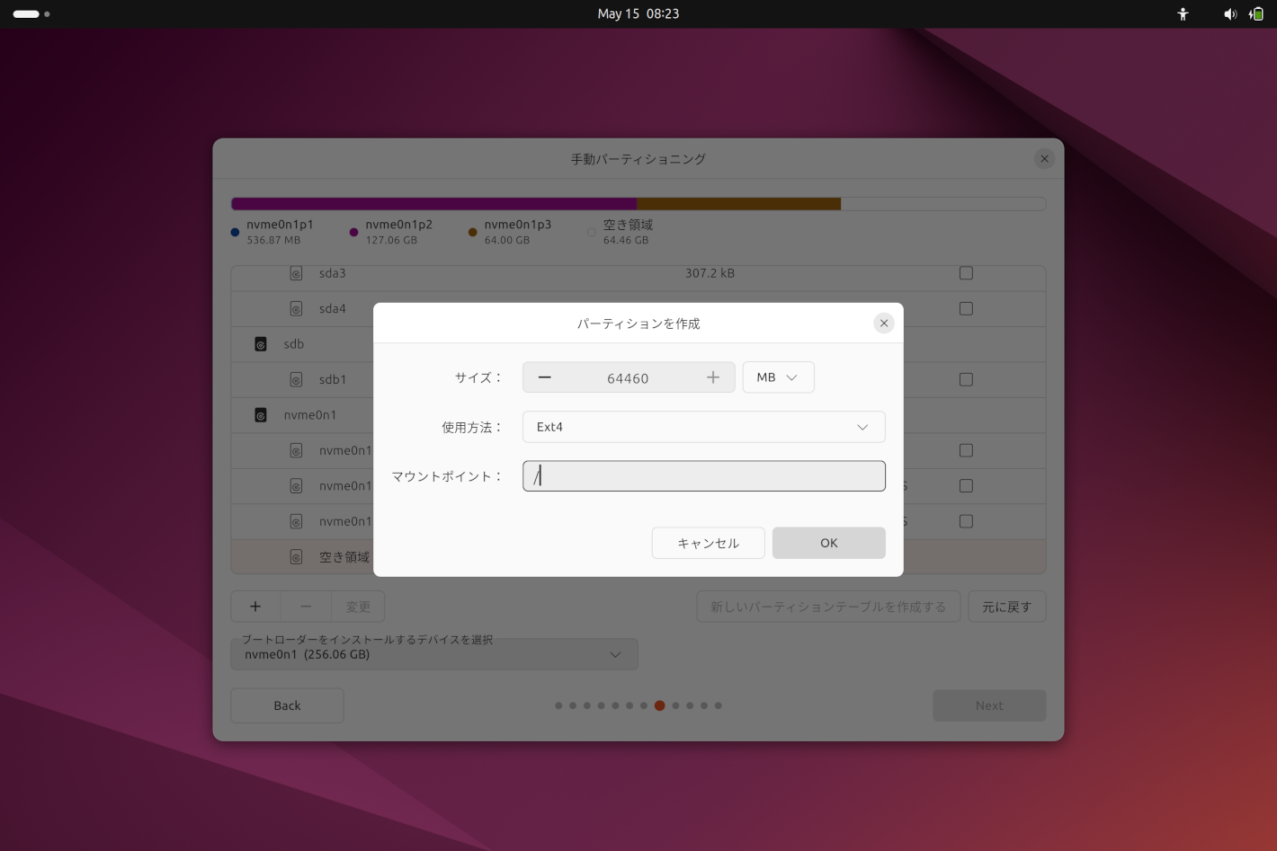The height and width of the screenshot is (851, 1277).
Task: Click the add partition plus icon
Action: point(255,607)
